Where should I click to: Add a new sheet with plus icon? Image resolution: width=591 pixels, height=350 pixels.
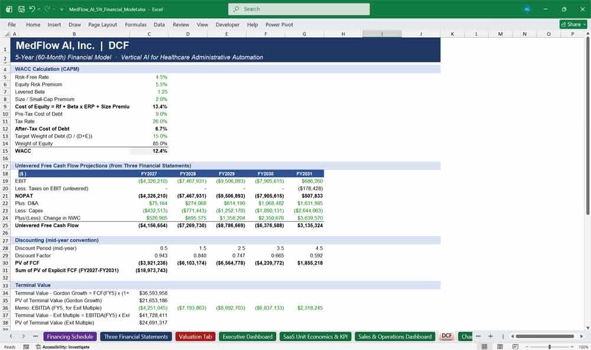[x=491, y=336]
